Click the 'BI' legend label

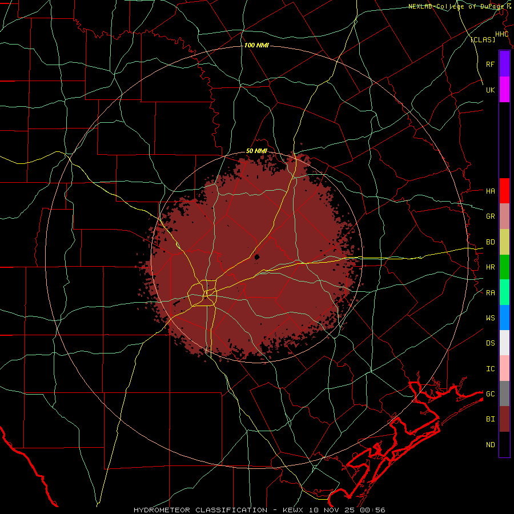[490, 419]
